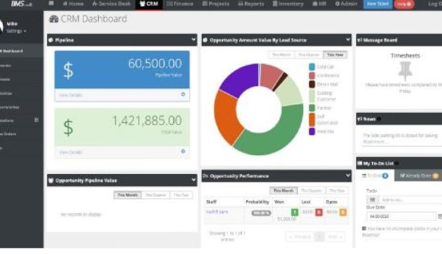Open the Admin module
442x254 pixels.
click(346, 4)
